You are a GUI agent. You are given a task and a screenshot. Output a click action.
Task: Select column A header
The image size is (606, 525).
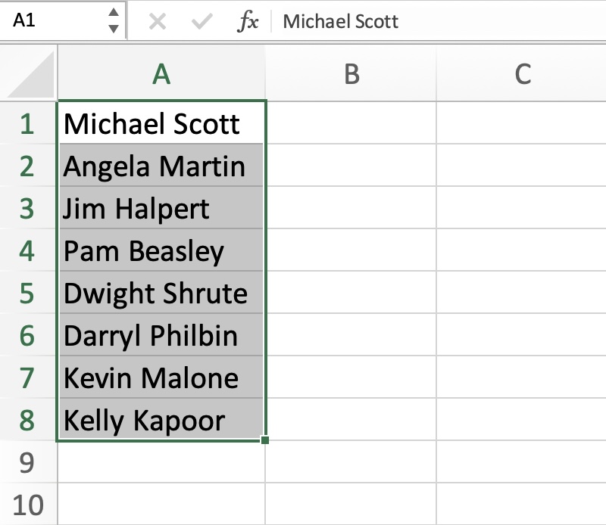pos(161,73)
